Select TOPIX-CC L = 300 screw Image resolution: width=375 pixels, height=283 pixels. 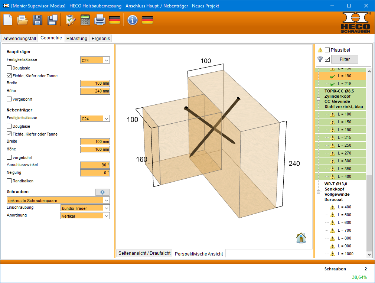345,161
